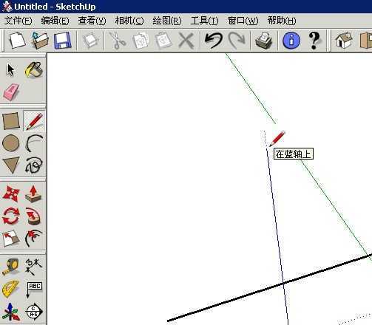Select the Paint Bucket tool
The image size is (372, 325).
click(x=34, y=70)
